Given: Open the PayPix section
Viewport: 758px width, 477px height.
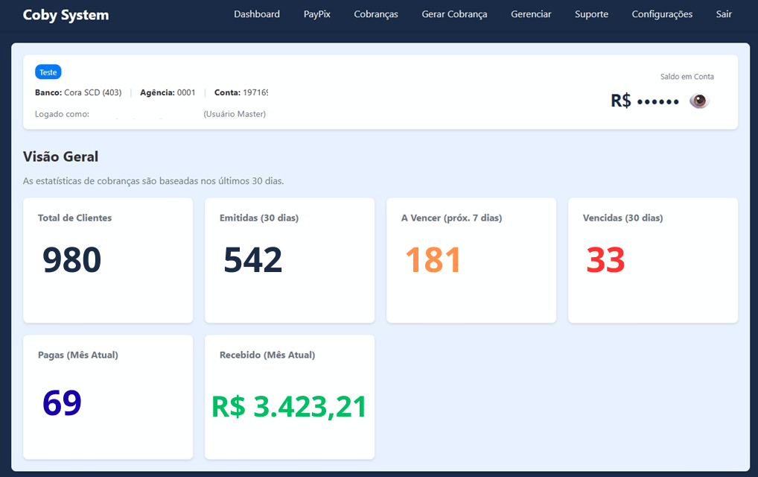Looking at the screenshot, I should coord(316,13).
